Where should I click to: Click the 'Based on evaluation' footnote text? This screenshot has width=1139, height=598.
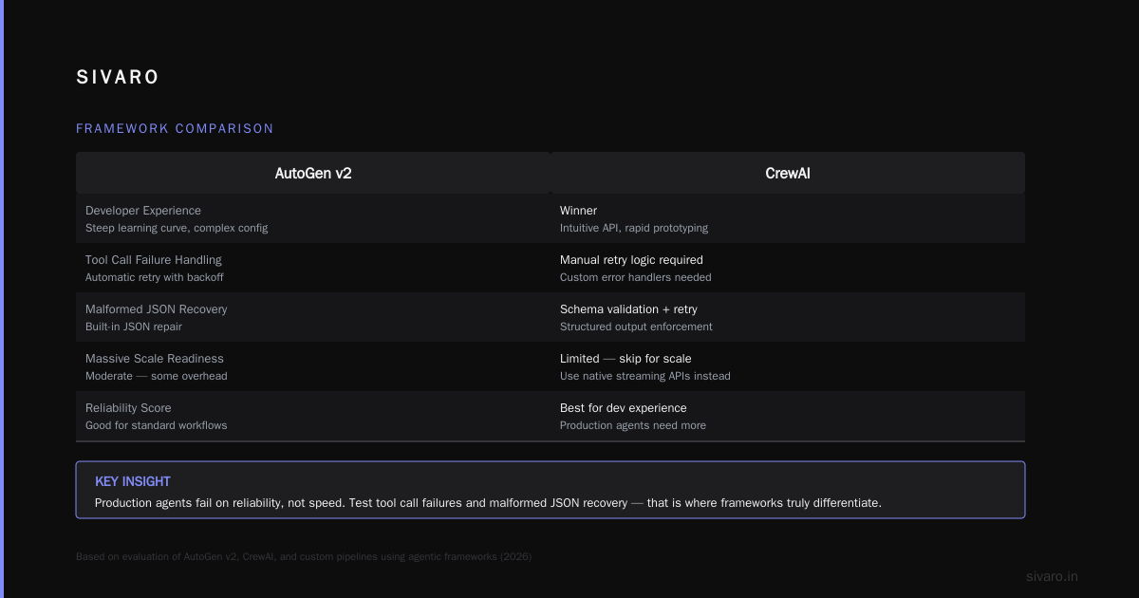304,557
